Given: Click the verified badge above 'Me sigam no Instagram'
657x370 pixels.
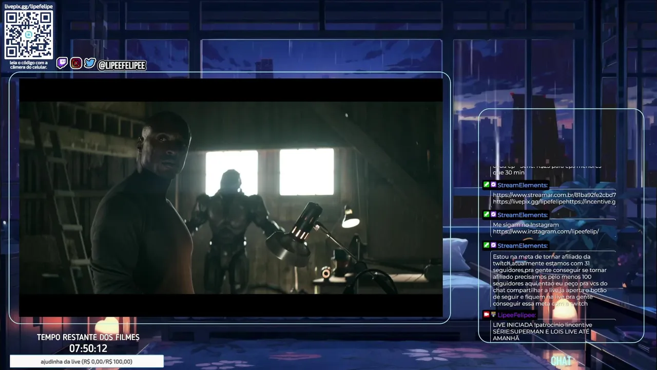Looking at the screenshot, I should (x=493, y=214).
